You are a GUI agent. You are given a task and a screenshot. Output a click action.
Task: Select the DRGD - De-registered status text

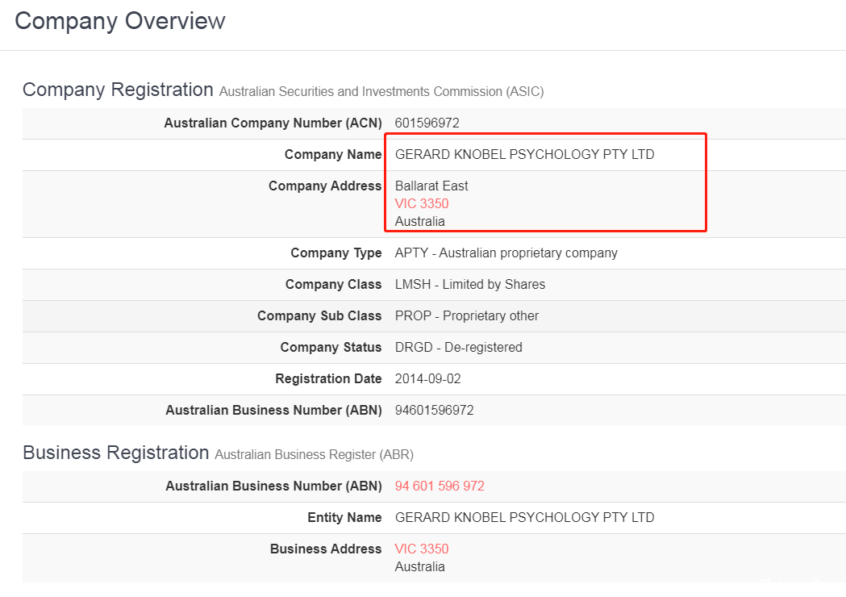click(x=459, y=347)
